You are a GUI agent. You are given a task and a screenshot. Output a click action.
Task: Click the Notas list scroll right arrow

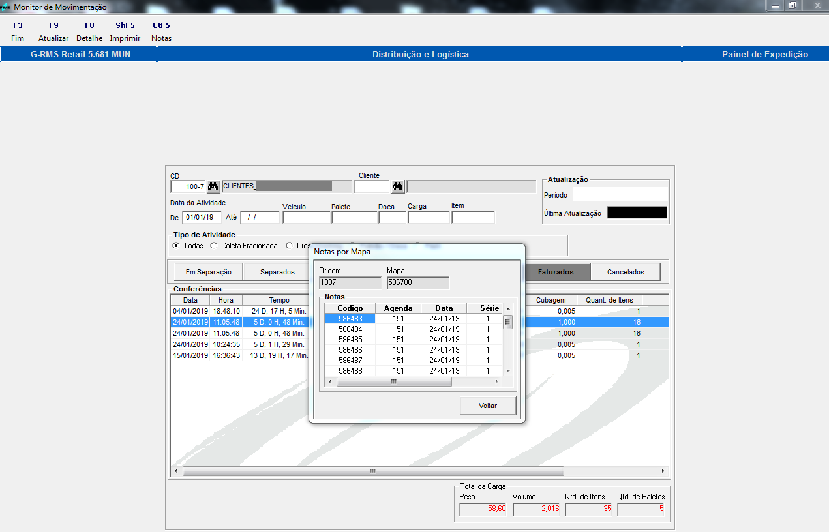[497, 381]
